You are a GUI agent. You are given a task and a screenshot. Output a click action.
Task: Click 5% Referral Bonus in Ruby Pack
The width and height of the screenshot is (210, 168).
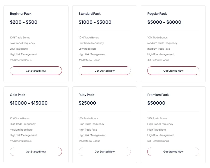(89, 141)
